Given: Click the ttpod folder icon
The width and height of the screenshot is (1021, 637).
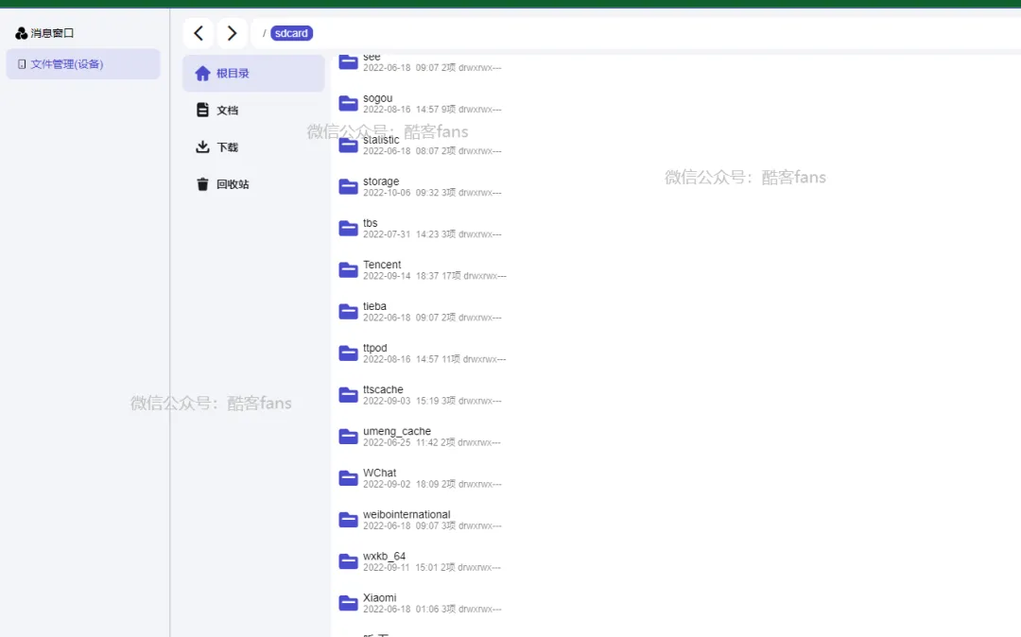Looking at the screenshot, I should pyautogui.click(x=348, y=353).
